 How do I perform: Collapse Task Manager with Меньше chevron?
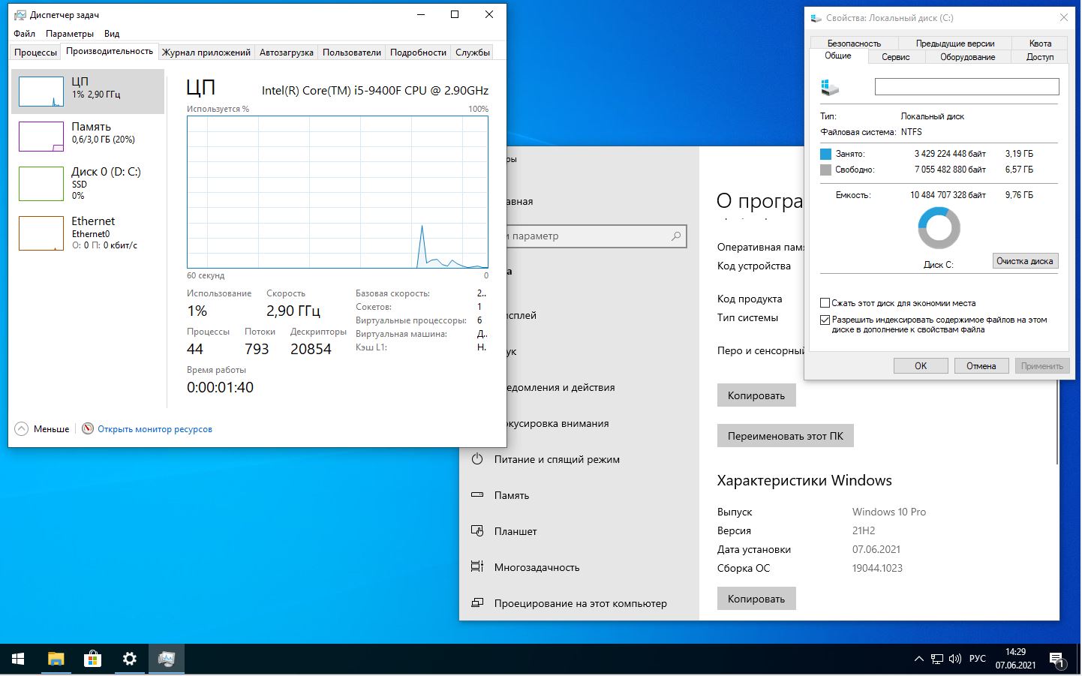coord(42,429)
